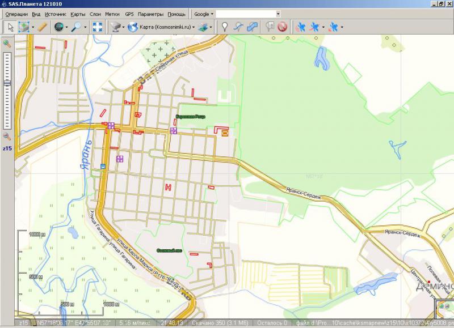Open the Помощь menu
This screenshot has height=328, width=454.
tap(176, 13)
